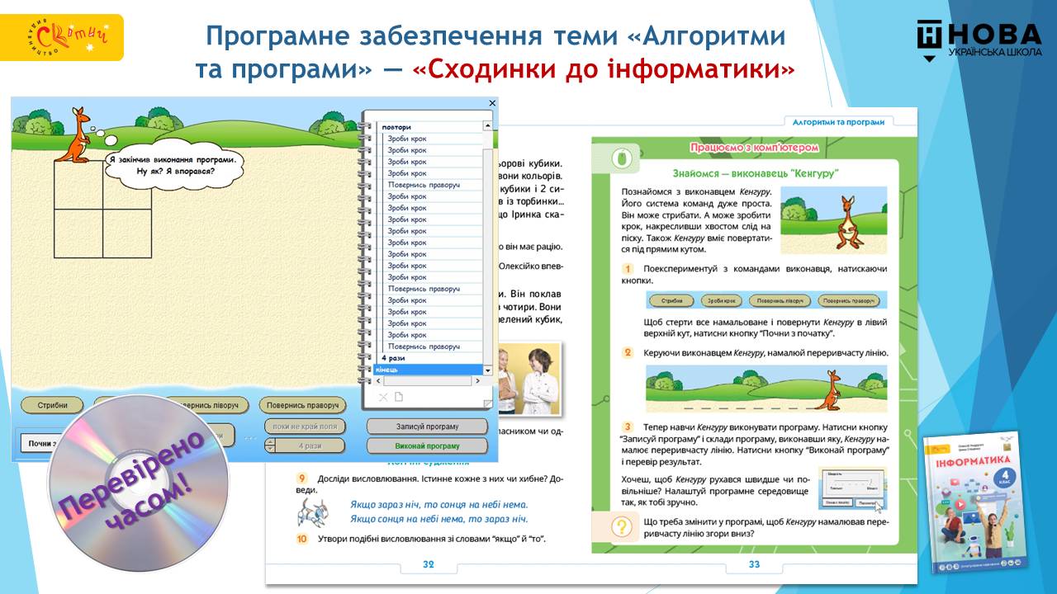Click the Стрибни button pictured on page 33
Viewport: 1057px width, 594px height.
[x=671, y=301]
